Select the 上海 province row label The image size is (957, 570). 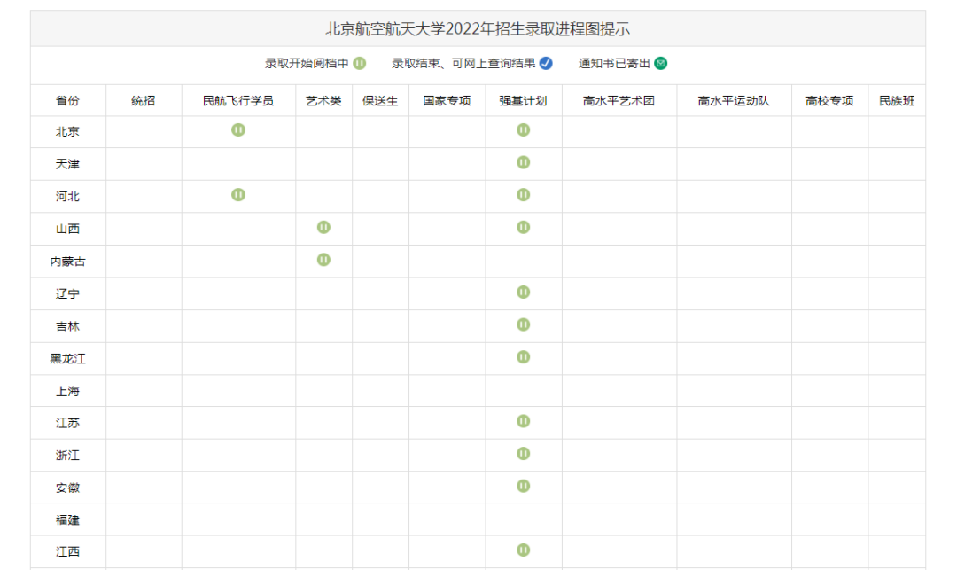(67, 391)
